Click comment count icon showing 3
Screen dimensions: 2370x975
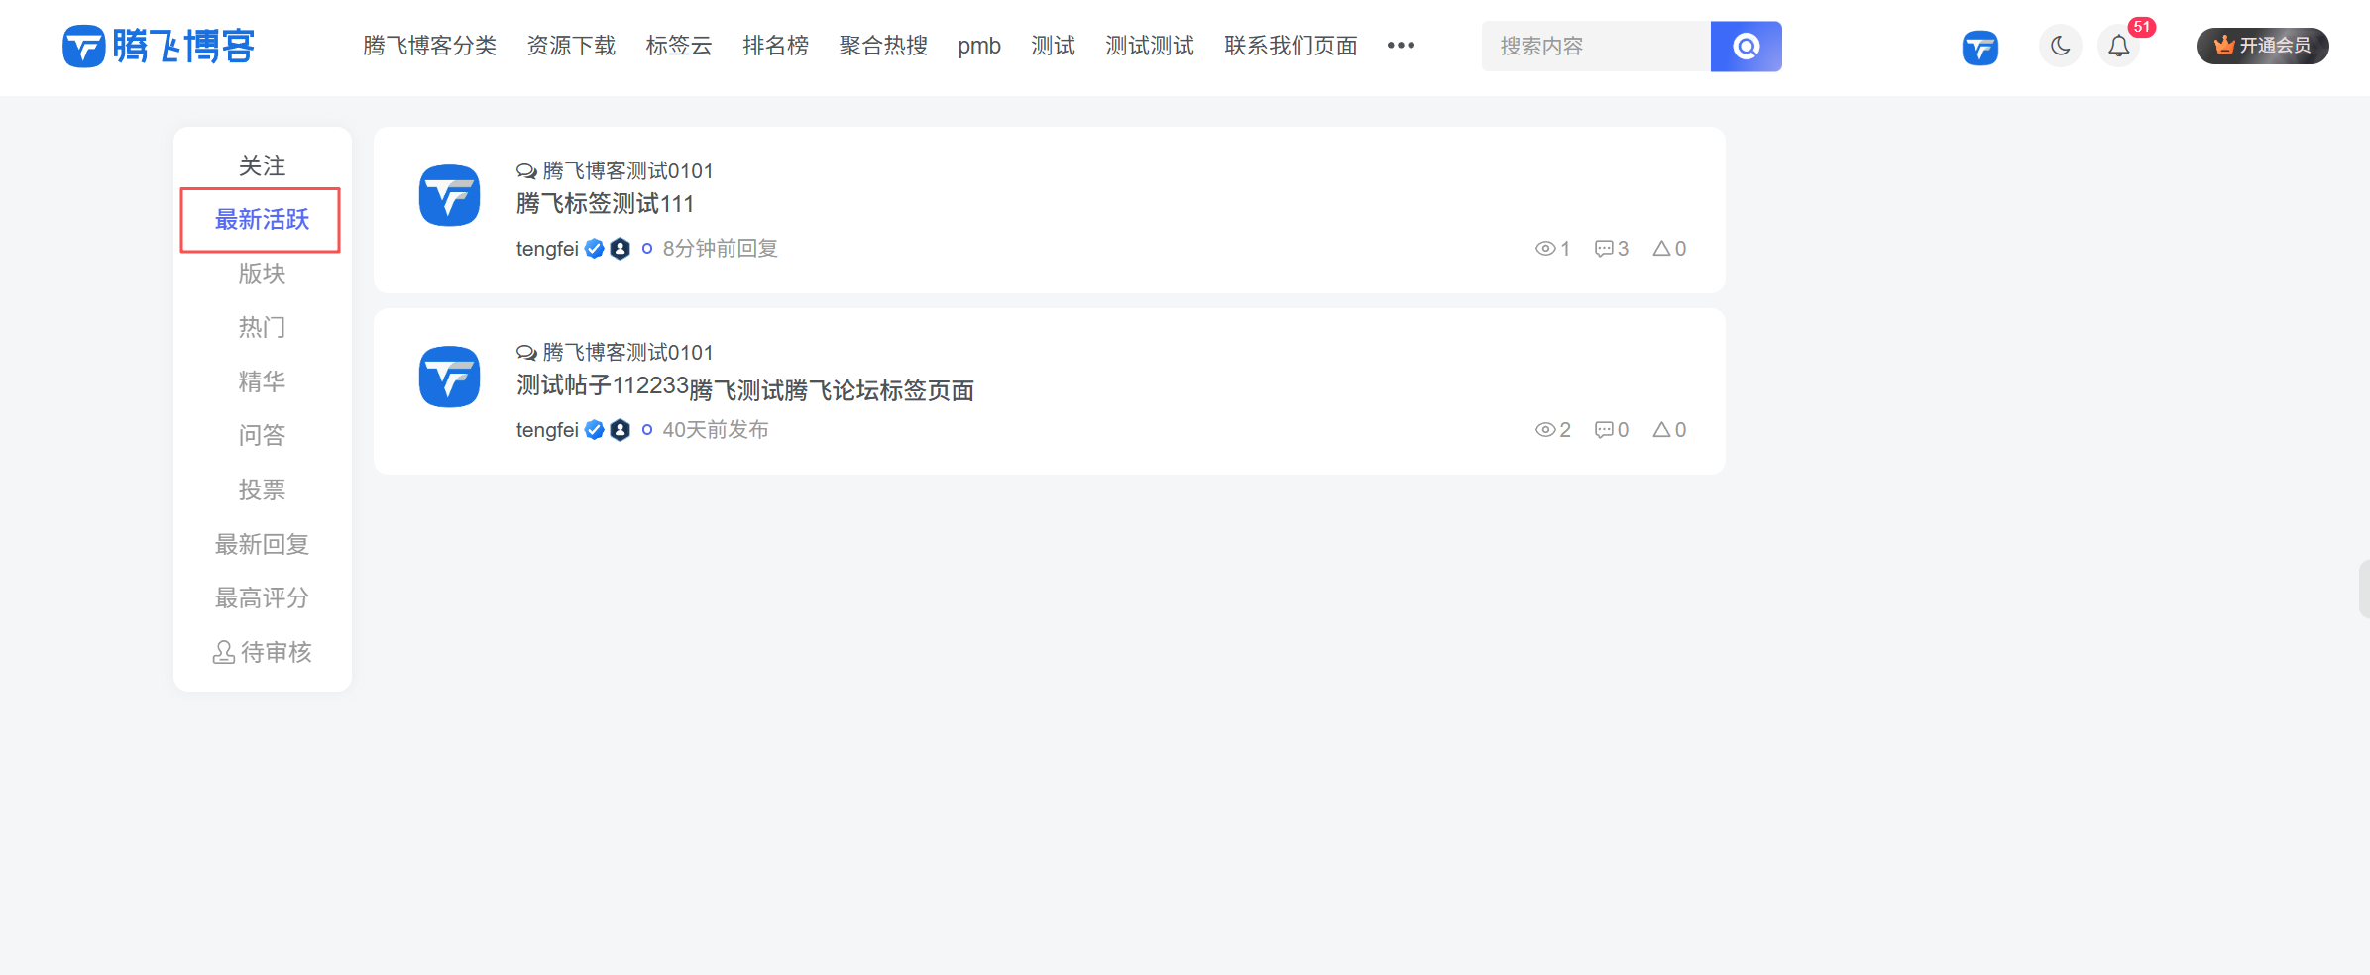pos(1604,249)
